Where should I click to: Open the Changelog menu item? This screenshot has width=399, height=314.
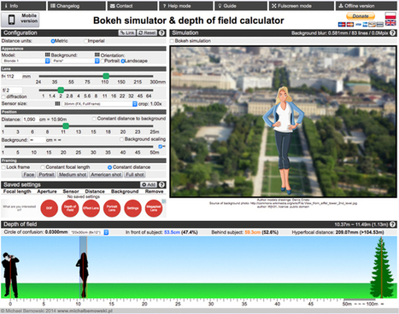pos(77,6)
